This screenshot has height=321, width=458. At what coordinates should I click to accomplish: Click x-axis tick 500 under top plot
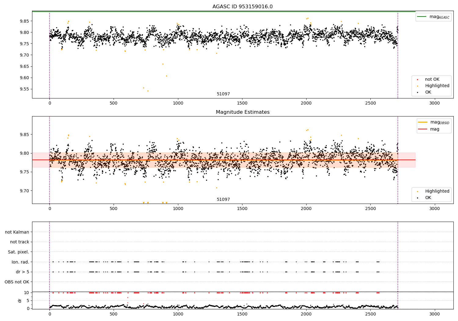[x=114, y=103]
